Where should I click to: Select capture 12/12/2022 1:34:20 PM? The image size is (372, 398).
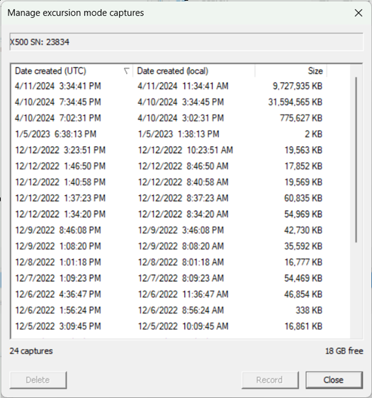(60, 214)
